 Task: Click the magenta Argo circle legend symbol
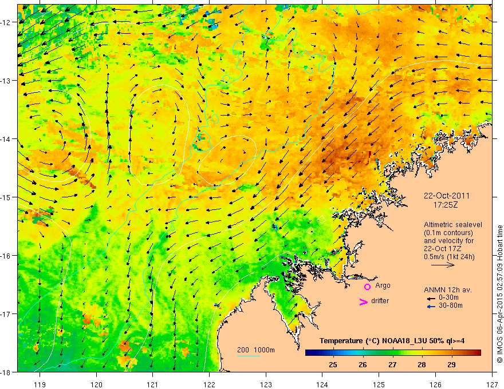[x=367, y=287]
